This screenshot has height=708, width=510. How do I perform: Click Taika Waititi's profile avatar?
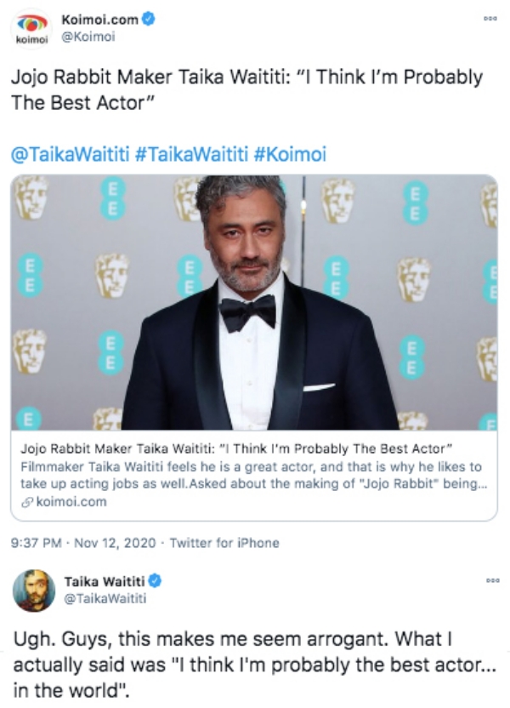pos(34,590)
